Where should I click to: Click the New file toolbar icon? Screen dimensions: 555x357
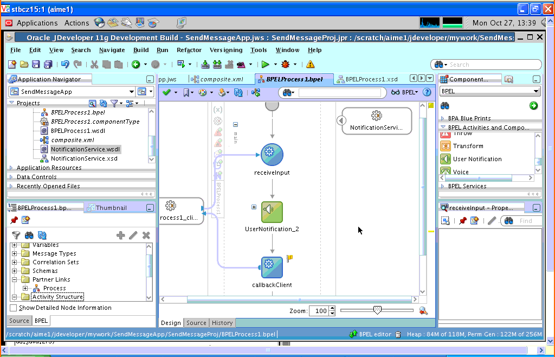pyautogui.click(x=12, y=64)
